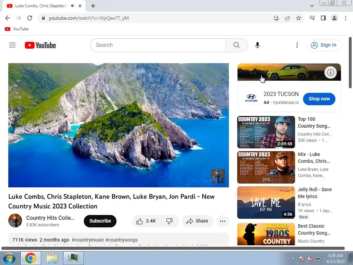Open the YouTube bookmark in the bookmarks bar
353x265 pixels.
[17, 29]
